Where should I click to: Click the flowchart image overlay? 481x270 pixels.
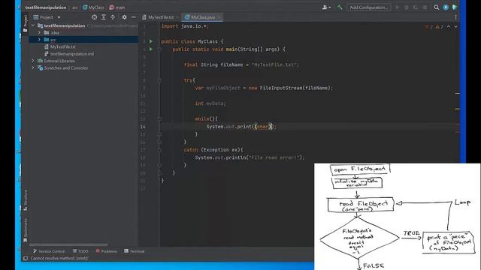coord(398,217)
